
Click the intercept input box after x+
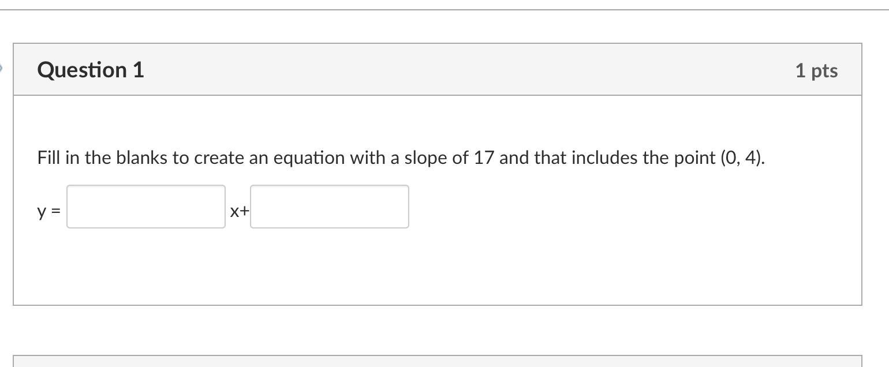(x=329, y=207)
